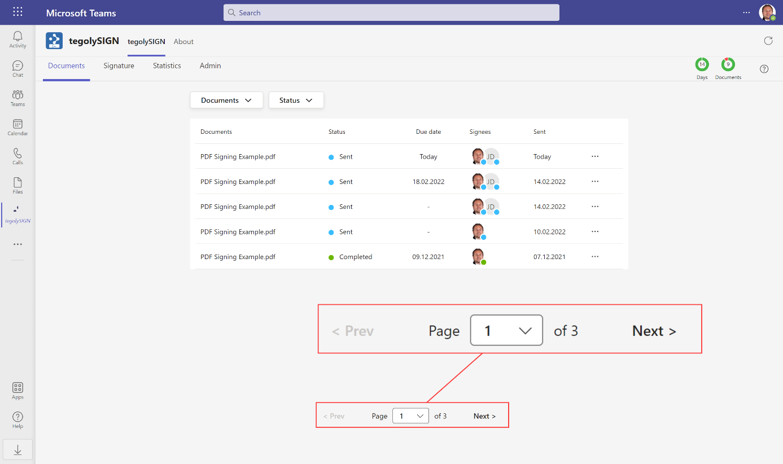Image resolution: width=783 pixels, height=464 pixels.
Task: Click the 'Documents' column header
Action: pyautogui.click(x=216, y=132)
